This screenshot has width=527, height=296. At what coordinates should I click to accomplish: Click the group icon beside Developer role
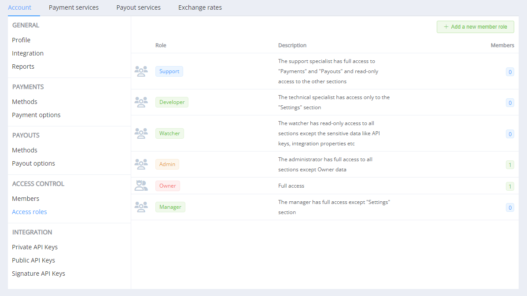[x=141, y=102]
